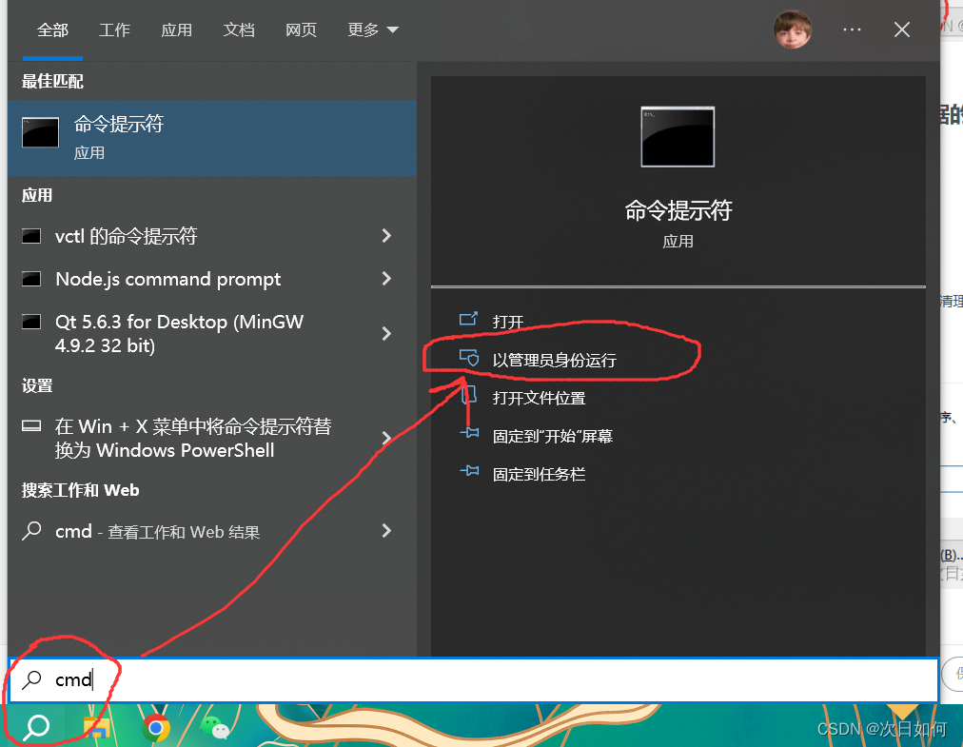Click 打开 to open Command Prompt
The width and height of the screenshot is (963, 747).
point(507,321)
